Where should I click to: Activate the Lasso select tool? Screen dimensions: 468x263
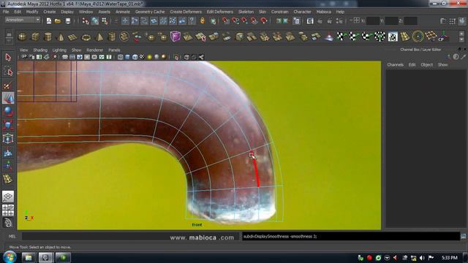tap(8, 72)
